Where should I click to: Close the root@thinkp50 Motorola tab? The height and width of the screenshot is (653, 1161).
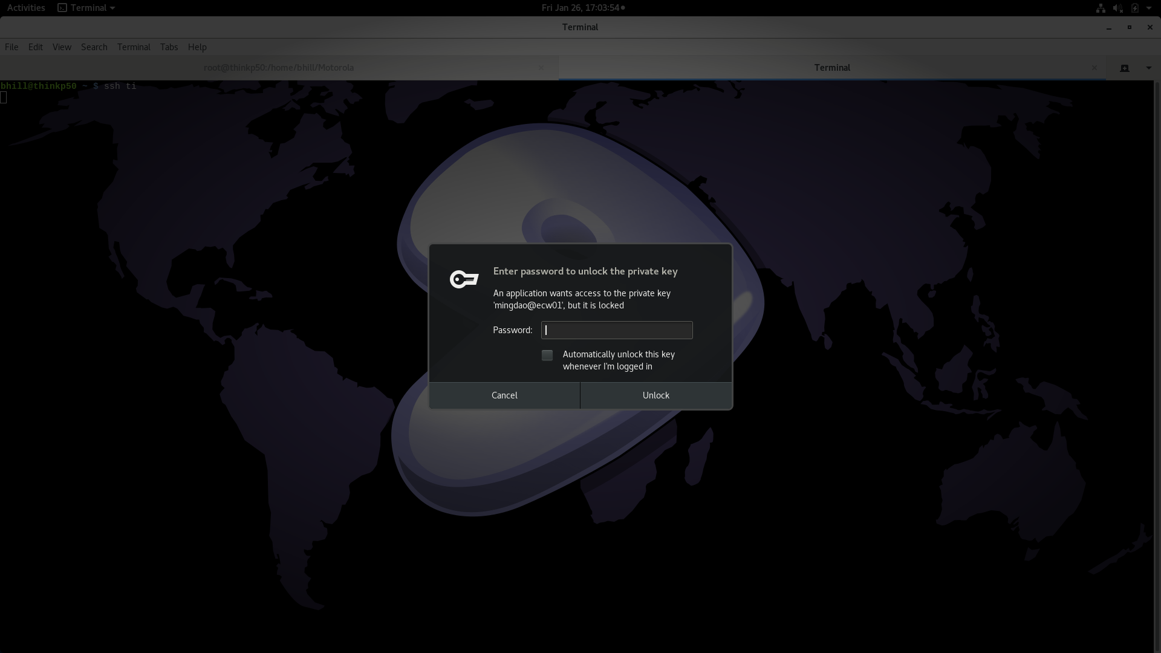541,68
